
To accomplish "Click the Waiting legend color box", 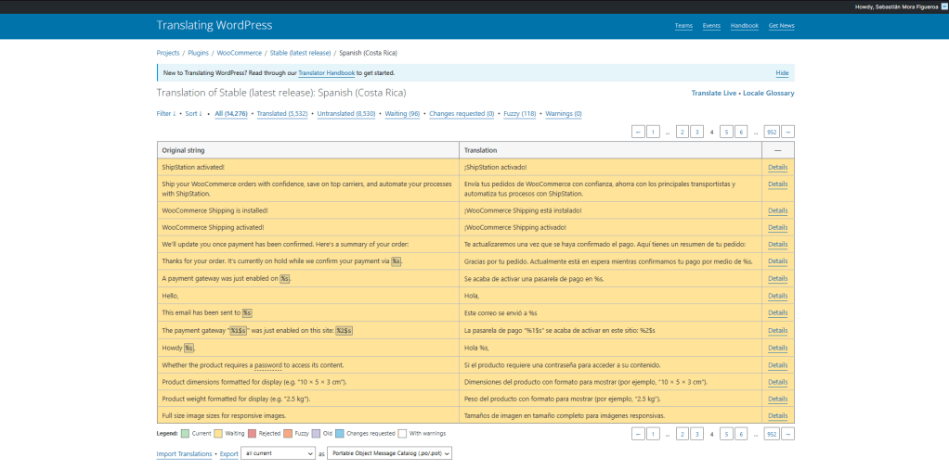I will coord(218,433).
